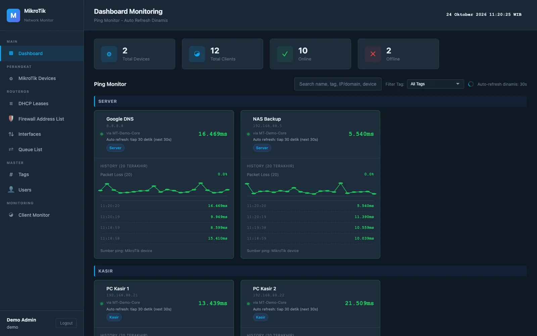This screenshot has width=537, height=336.
Task: Click the MikroTik Devices gear icon
Action: click(x=11, y=79)
